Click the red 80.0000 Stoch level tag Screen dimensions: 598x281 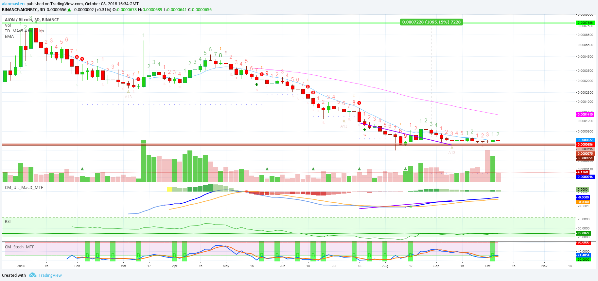[x=583, y=242]
